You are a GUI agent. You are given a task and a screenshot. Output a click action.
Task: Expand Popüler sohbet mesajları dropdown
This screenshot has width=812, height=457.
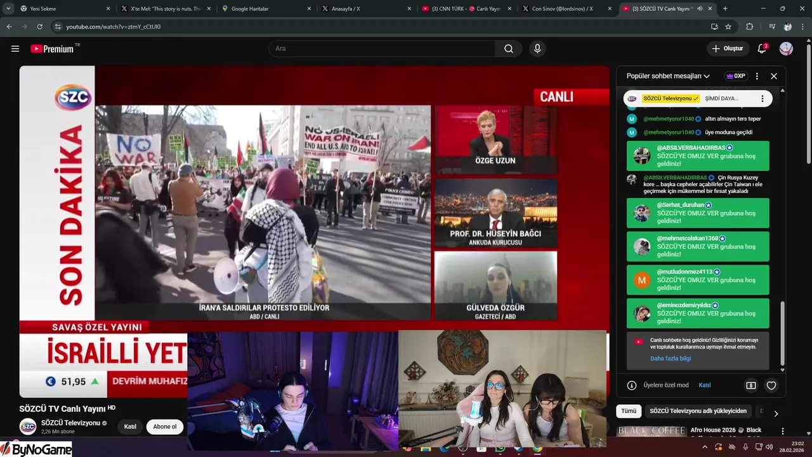pos(668,76)
